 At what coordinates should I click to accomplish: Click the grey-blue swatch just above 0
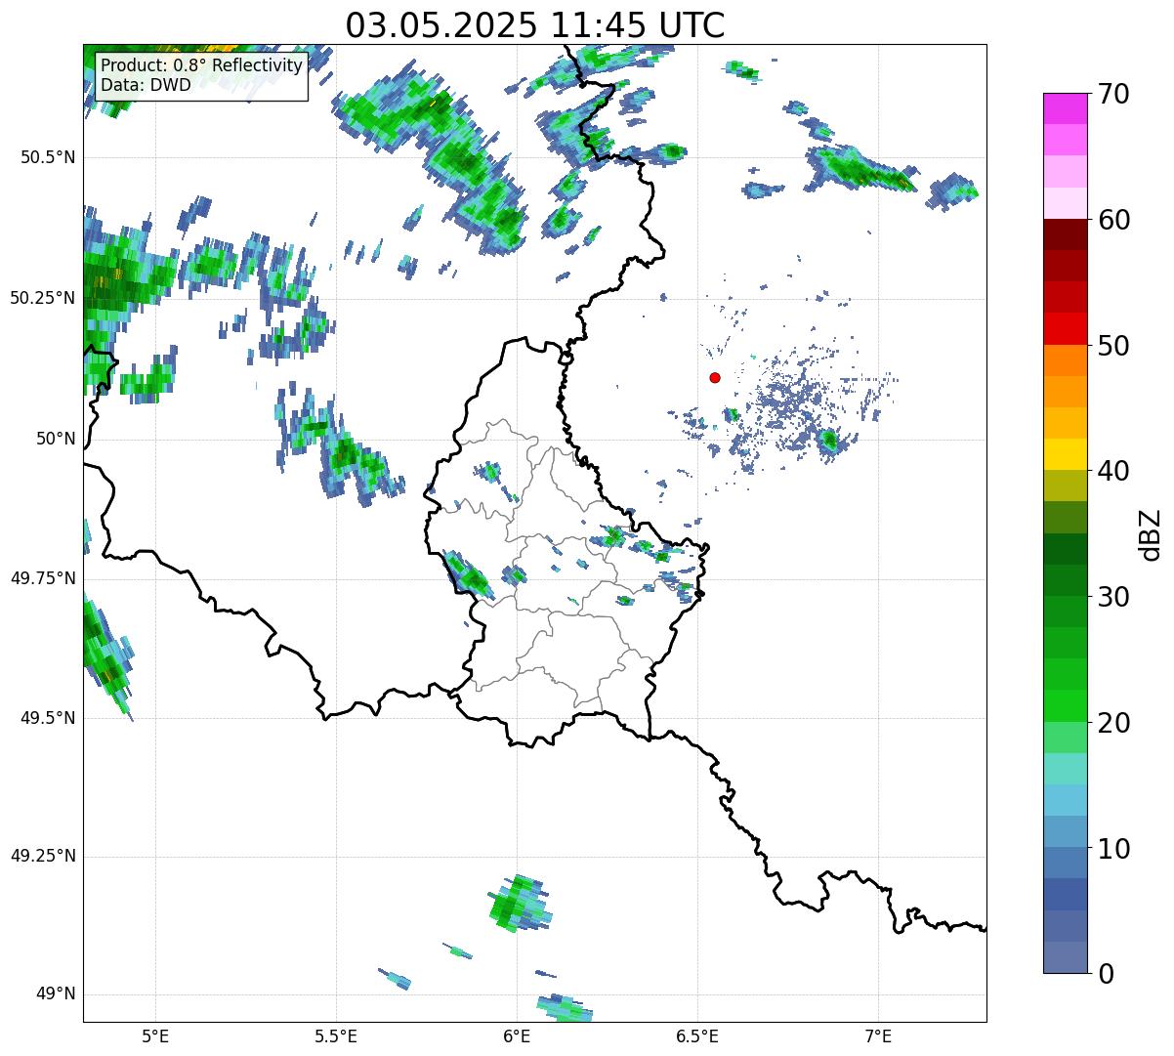tap(1065, 957)
